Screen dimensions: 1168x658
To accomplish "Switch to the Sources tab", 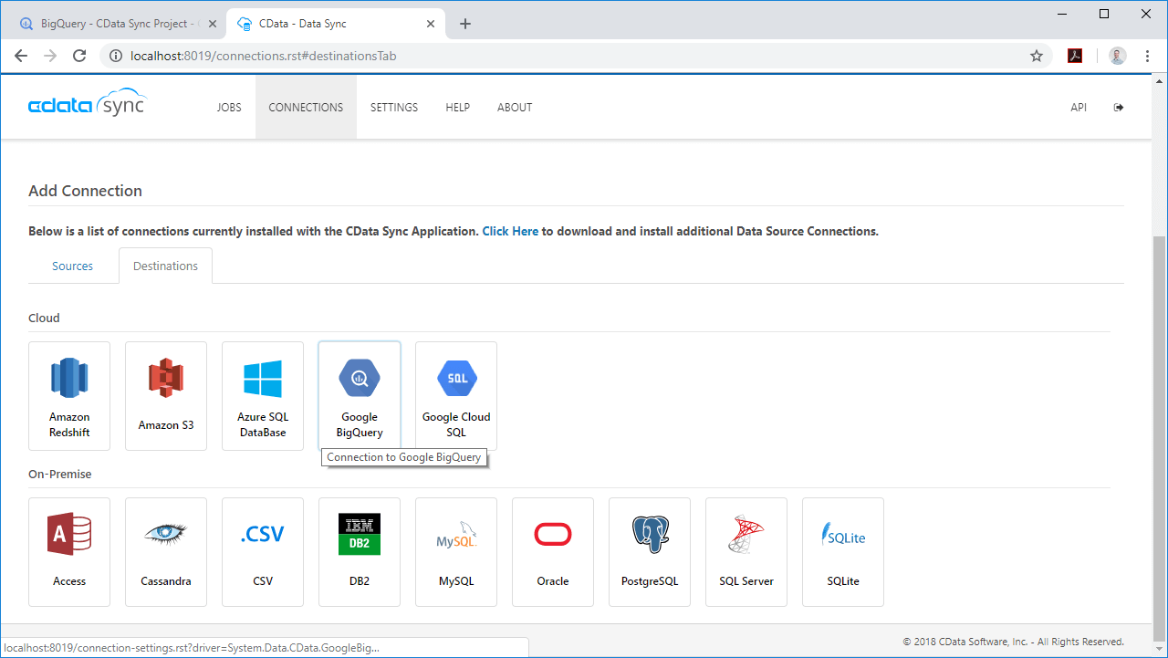I will tap(72, 266).
